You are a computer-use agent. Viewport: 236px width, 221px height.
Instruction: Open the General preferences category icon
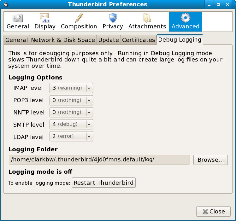(18, 21)
